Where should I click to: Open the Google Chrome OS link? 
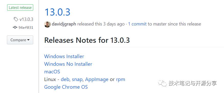66,87
